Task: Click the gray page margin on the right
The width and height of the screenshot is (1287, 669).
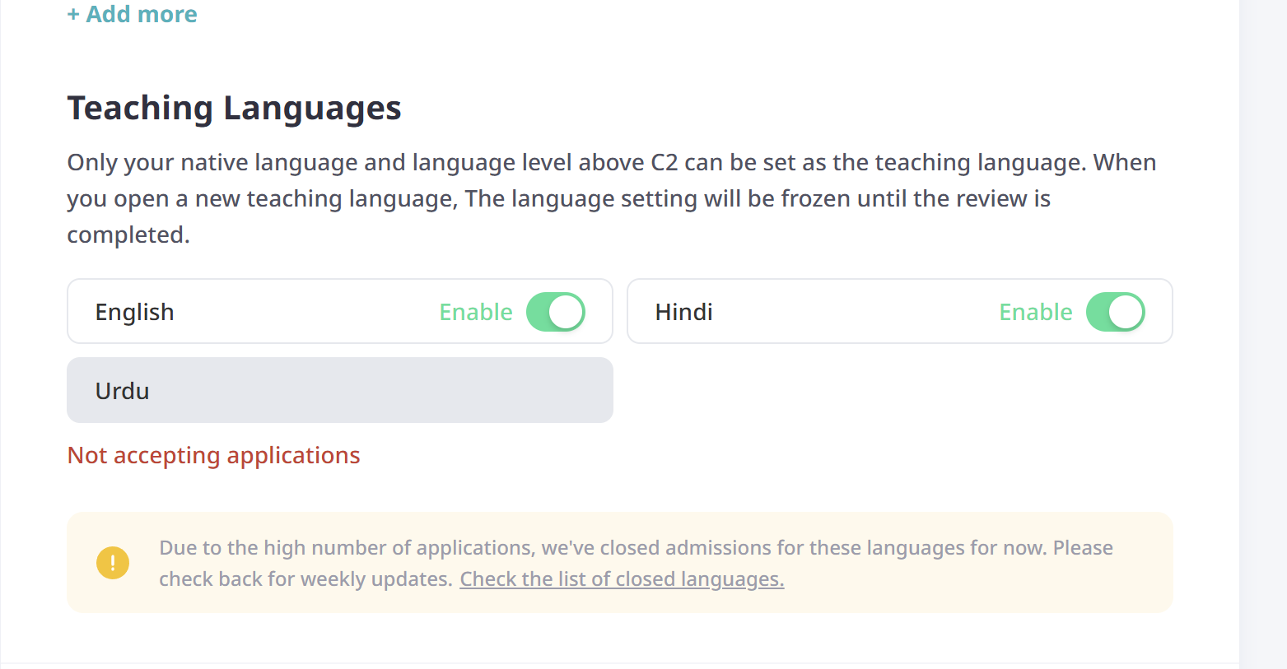Action: (x=1263, y=329)
